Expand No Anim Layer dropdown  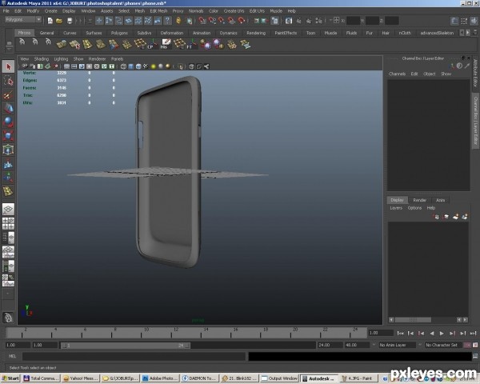coord(398,345)
